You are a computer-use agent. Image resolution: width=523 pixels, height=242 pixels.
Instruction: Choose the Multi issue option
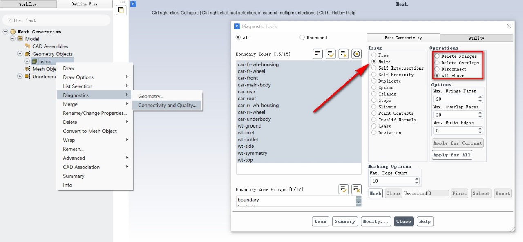click(374, 62)
